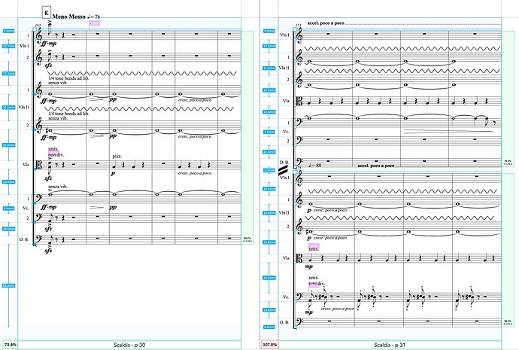The height and width of the screenshot is (350, 519).
Task: Select the accel. poco a poco above bar 171
Action: click(326, 23)
